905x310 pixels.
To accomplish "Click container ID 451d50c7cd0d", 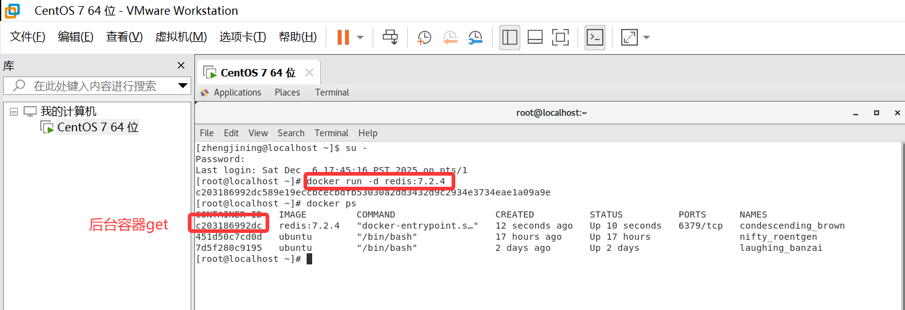I will pyautogui.click(x=229, y=237).
